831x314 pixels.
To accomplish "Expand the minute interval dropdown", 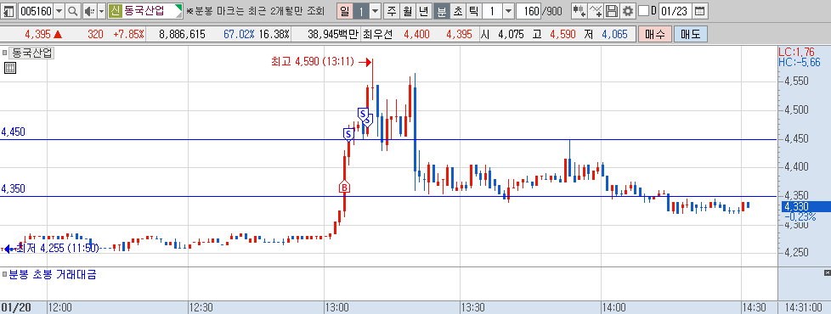I will [508, 10].
